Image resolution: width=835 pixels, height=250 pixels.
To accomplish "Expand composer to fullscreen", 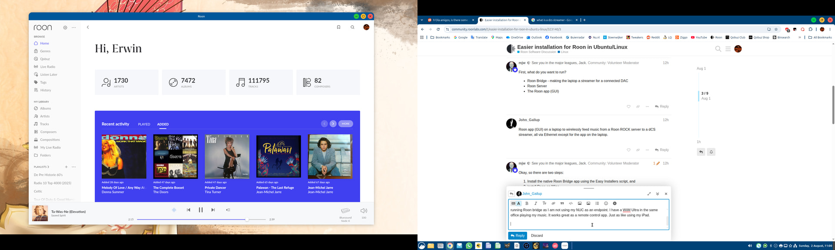I will tap(649, 194).
